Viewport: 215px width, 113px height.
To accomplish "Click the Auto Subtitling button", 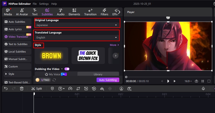I will 107,80.
